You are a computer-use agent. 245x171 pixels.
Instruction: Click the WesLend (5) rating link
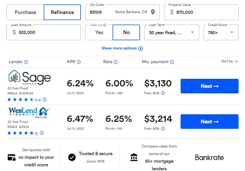tap(36, 134)
